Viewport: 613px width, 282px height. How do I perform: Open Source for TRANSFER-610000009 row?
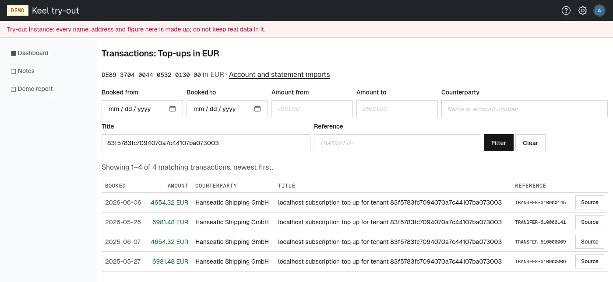coord(589,242)
